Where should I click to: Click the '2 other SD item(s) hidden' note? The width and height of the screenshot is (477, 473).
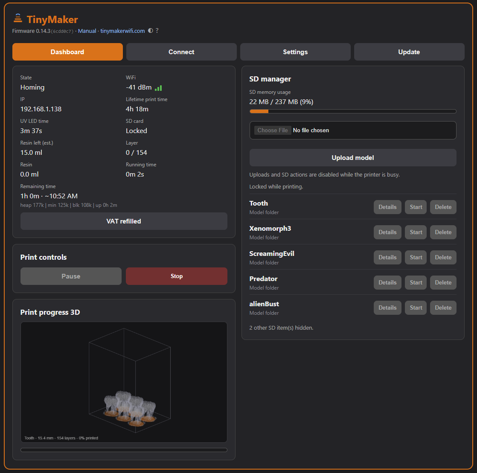click(282, 328)
